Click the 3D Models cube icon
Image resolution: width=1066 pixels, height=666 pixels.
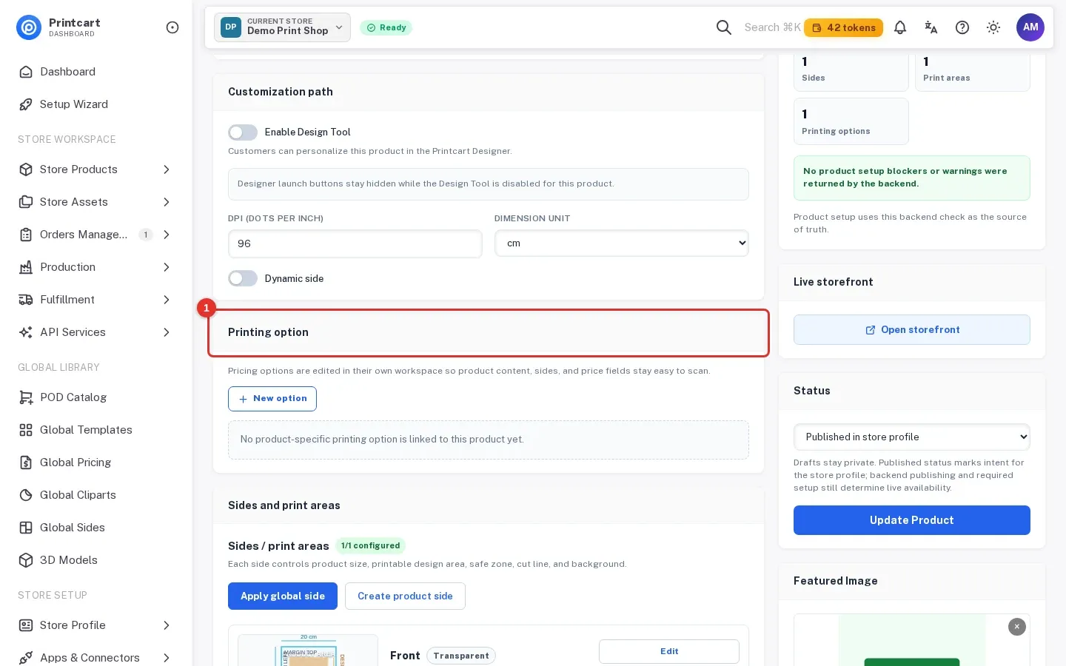(x=26, y=560)
